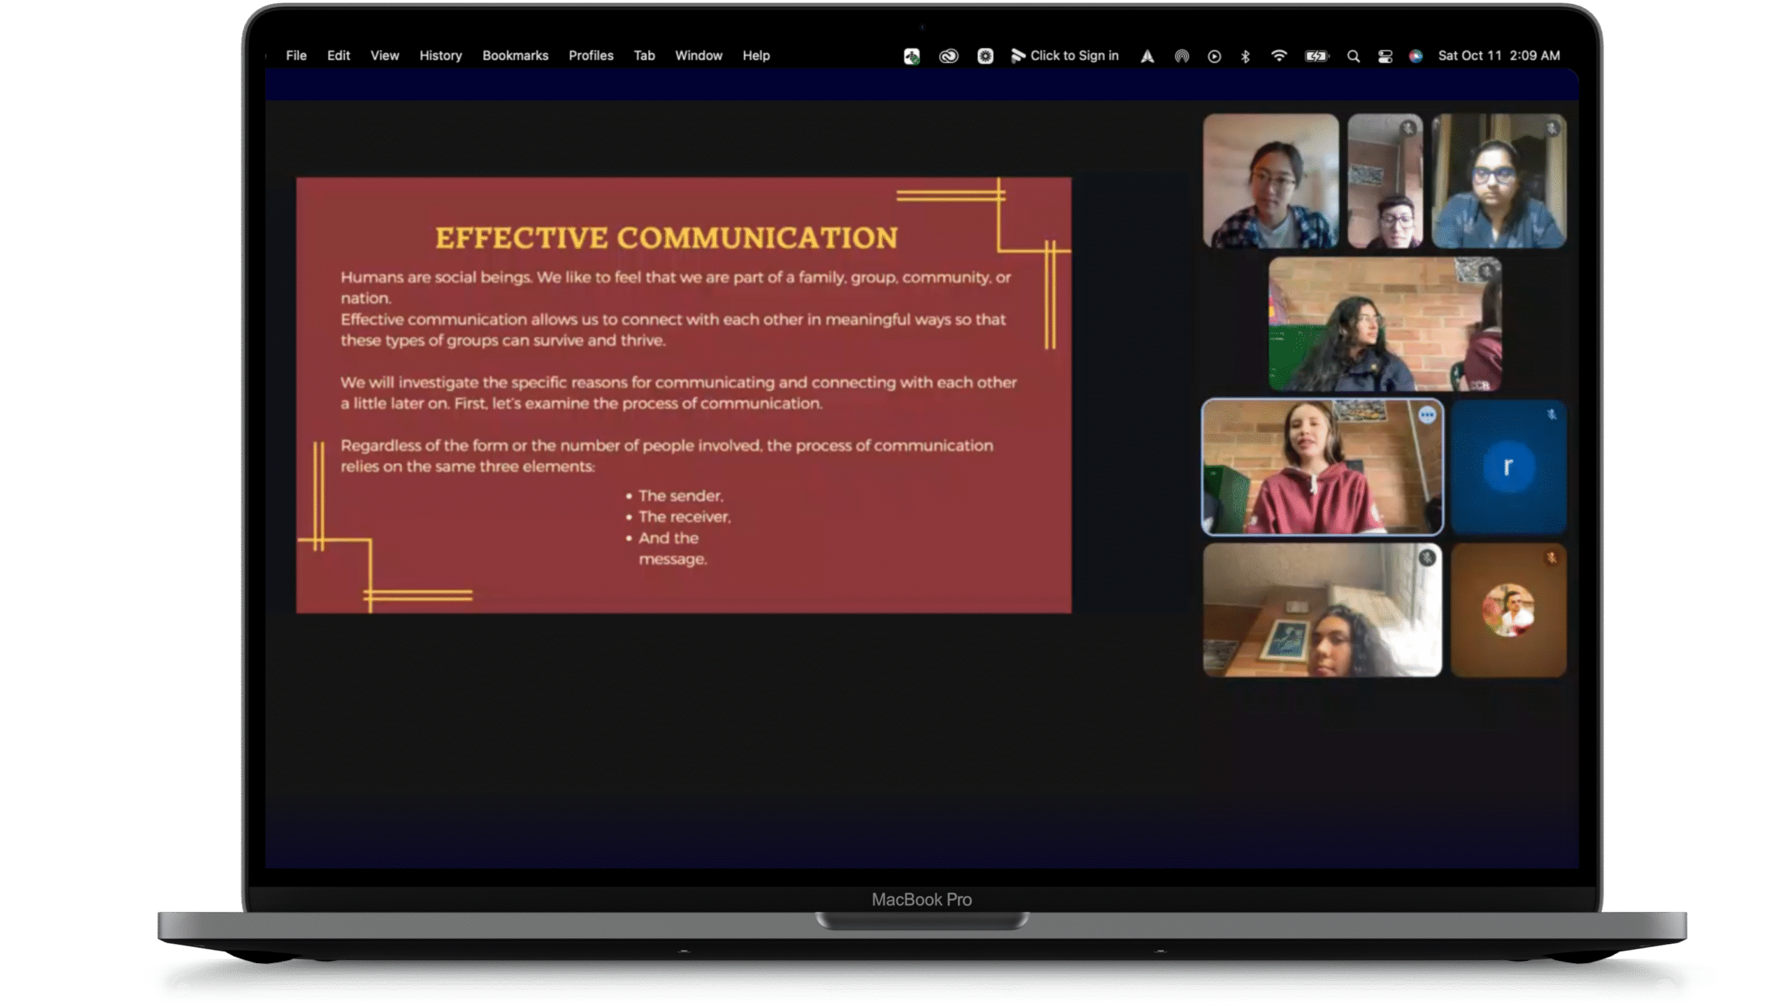Screen dimensions: 1790x1007
Task: Click the battery charging icon
Action: (x=1316, y=56)
